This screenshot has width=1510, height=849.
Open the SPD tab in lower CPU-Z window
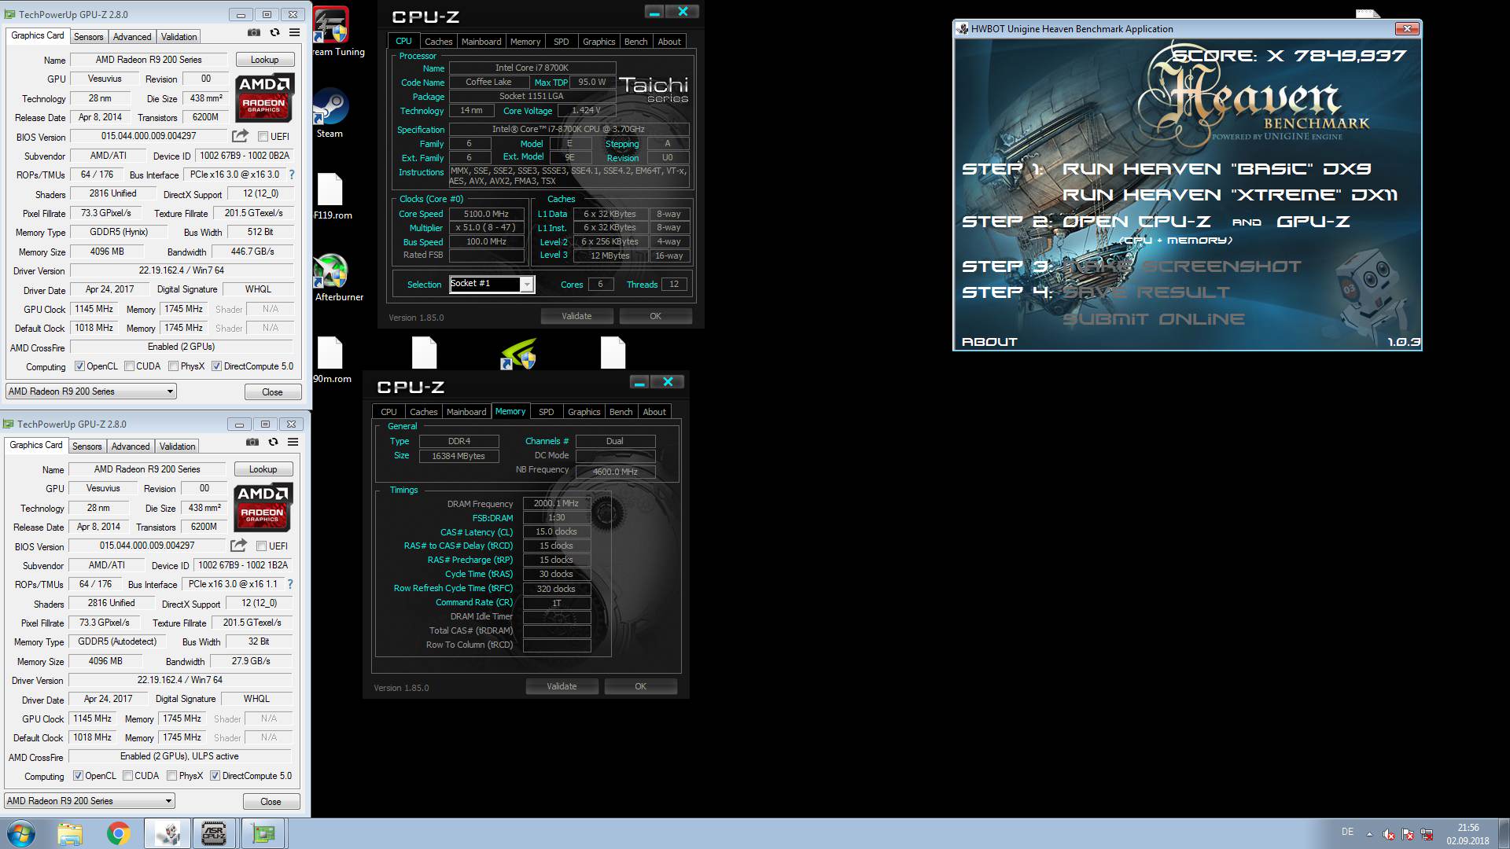click(547, 412)
